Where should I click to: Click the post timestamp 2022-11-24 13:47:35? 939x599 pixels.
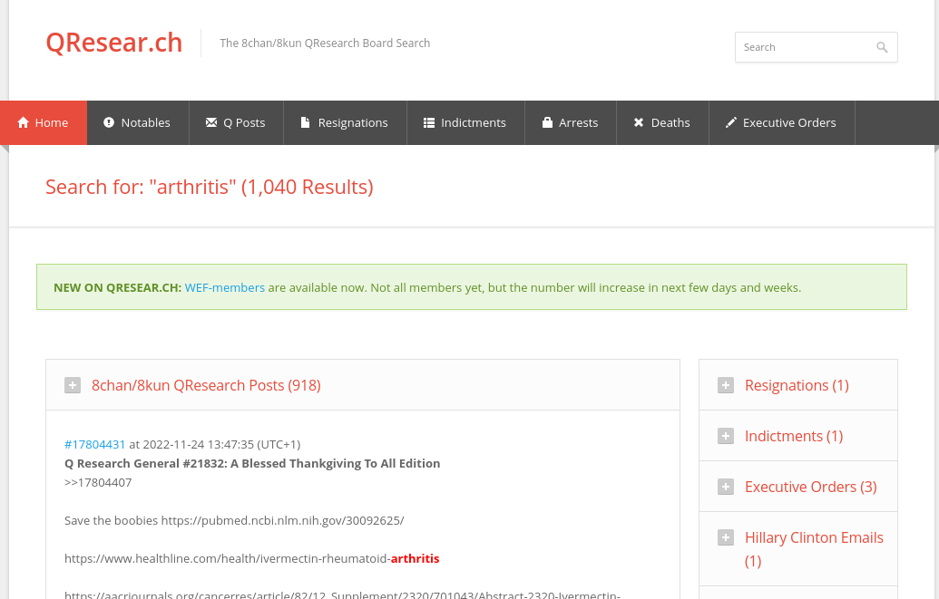[198, 445]
